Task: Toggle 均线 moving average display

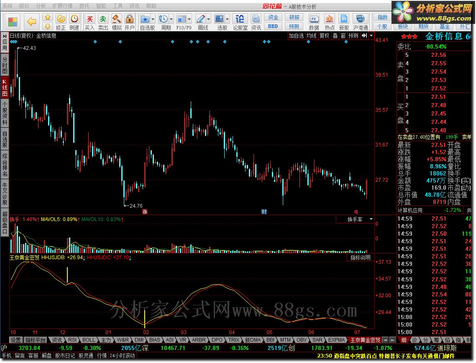Action: (312, 36)
